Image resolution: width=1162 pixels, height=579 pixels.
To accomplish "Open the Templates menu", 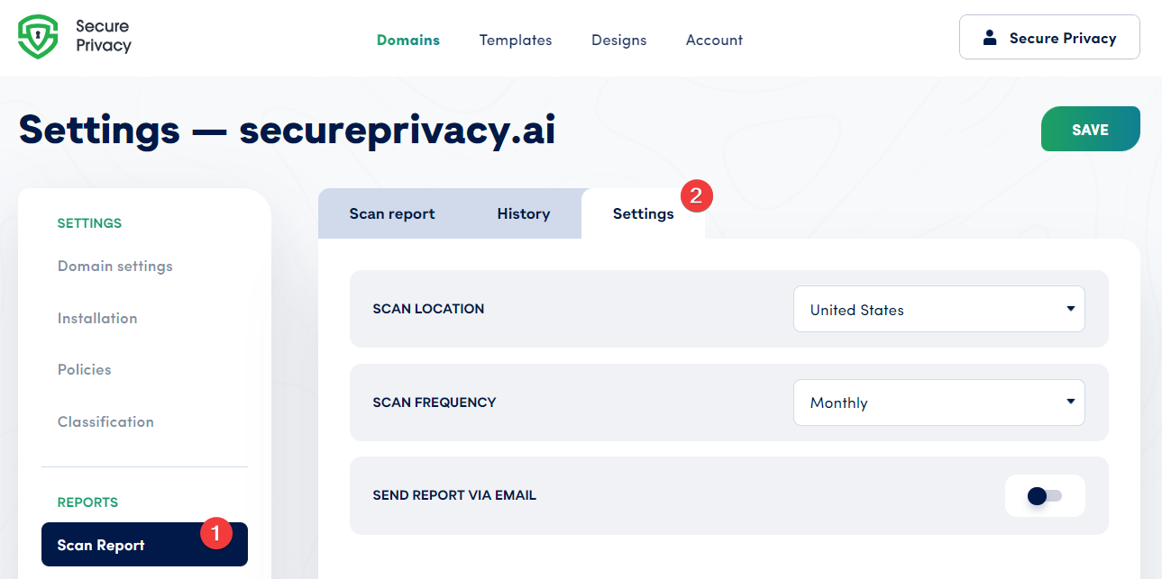I will tap(515, 40).
